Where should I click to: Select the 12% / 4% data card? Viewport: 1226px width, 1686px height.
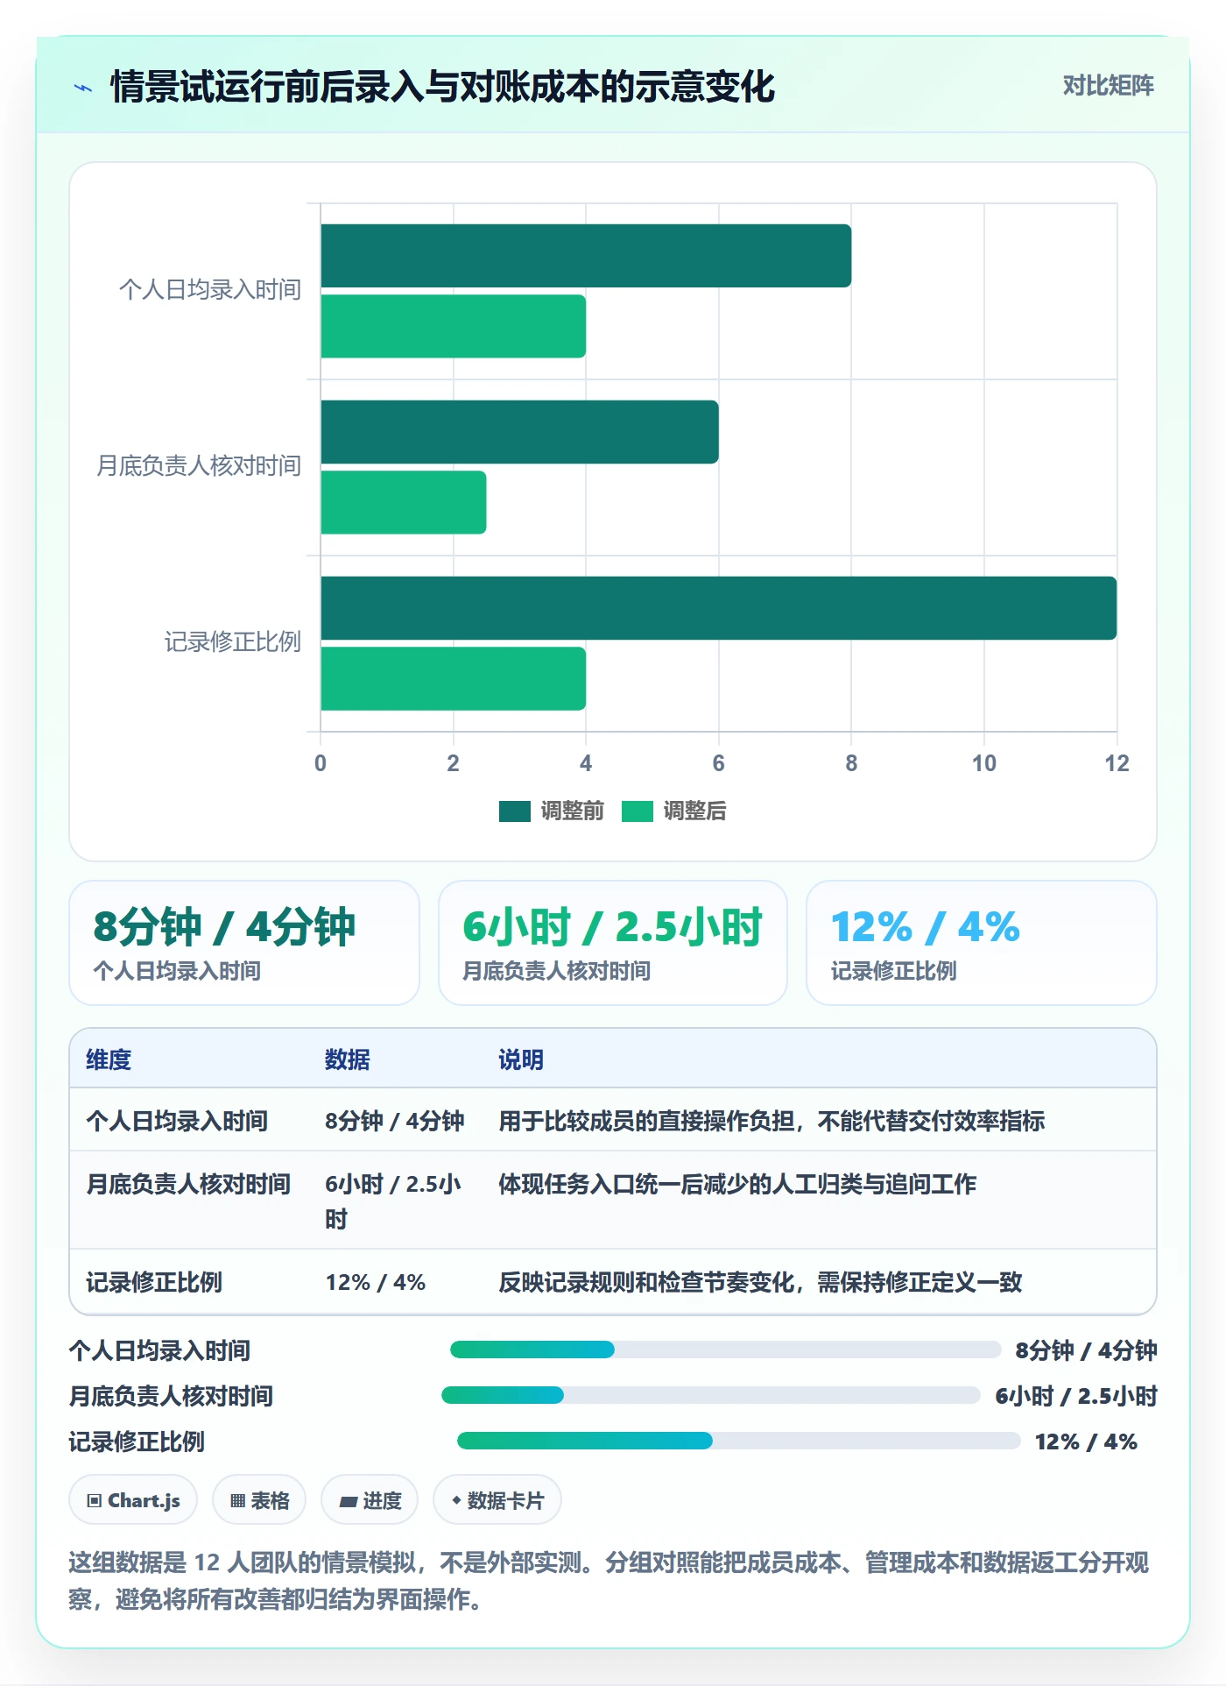point(982,943)
